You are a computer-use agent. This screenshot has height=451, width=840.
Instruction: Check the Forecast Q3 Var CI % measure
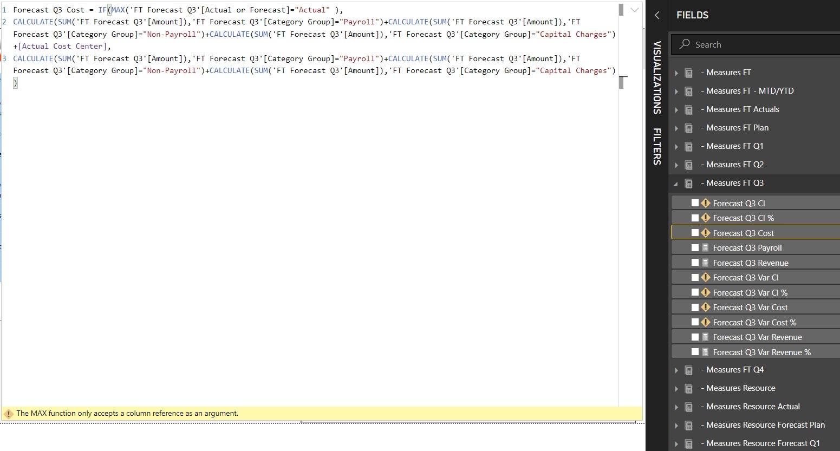click(x=695, y=292)
